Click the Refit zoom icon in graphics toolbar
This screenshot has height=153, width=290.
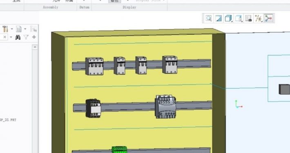pos(209,18)
